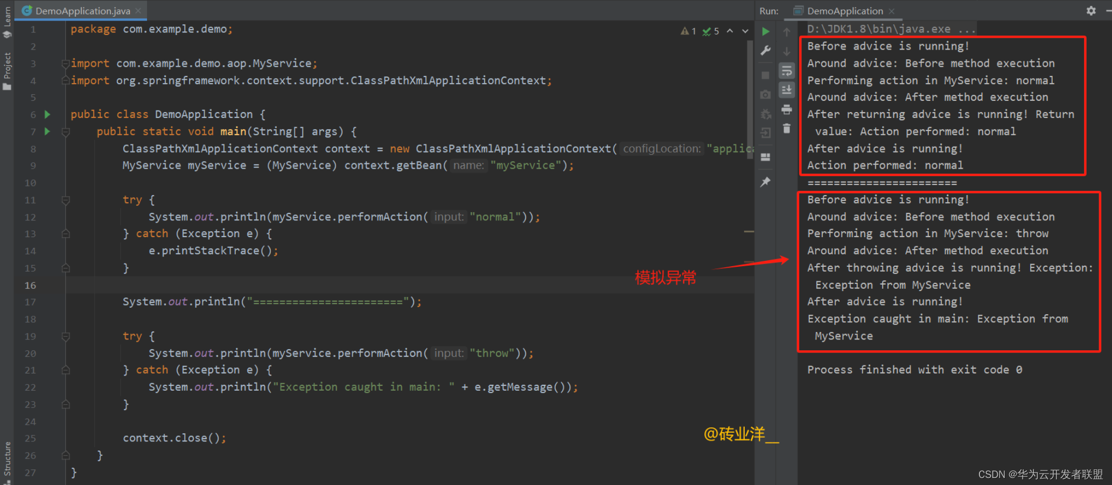The width and height of the screenshot is (1112, 485).
Task: Toggle scroll to end in console output
Action: (x=787, y=90)
